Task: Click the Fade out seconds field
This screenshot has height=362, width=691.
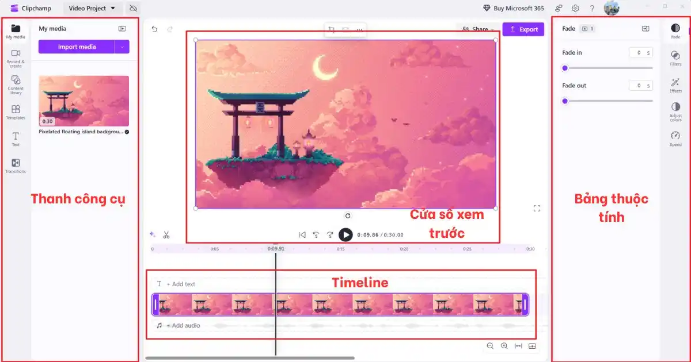Action: [x=640, y=86]
